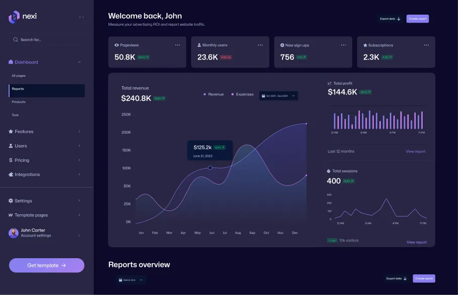Viewport: 458px width, 295px height.
Task: Open the Subscriptions card three-dot menu
Action: point(426,45)
